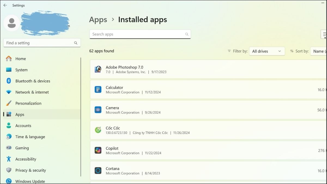This screenshot has width=327, height=184.
Task: Click the Windows Update refresh icon
Action: pos(9,181)
